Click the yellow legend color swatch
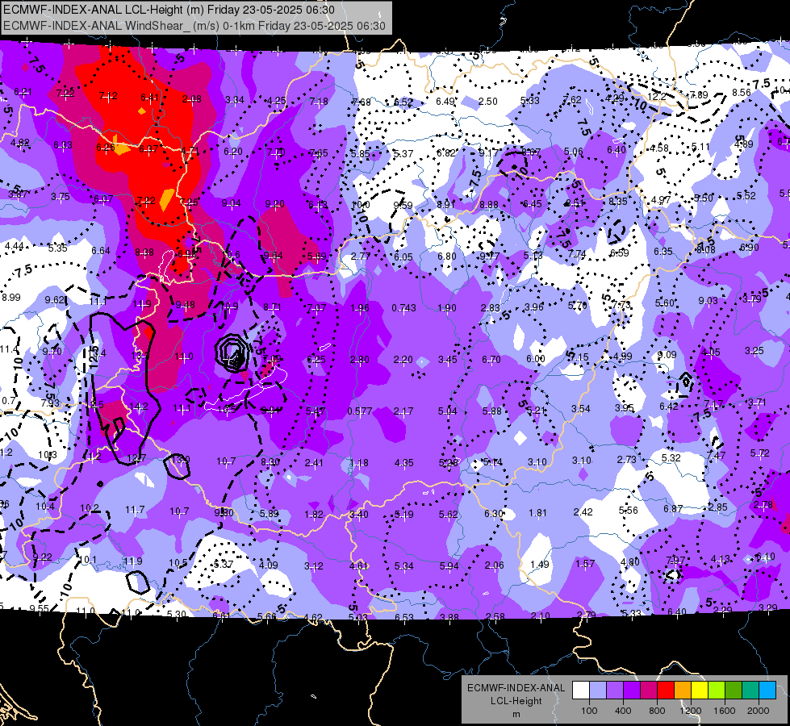Viewport: 790px width, 726px height. tap(700, 691)
